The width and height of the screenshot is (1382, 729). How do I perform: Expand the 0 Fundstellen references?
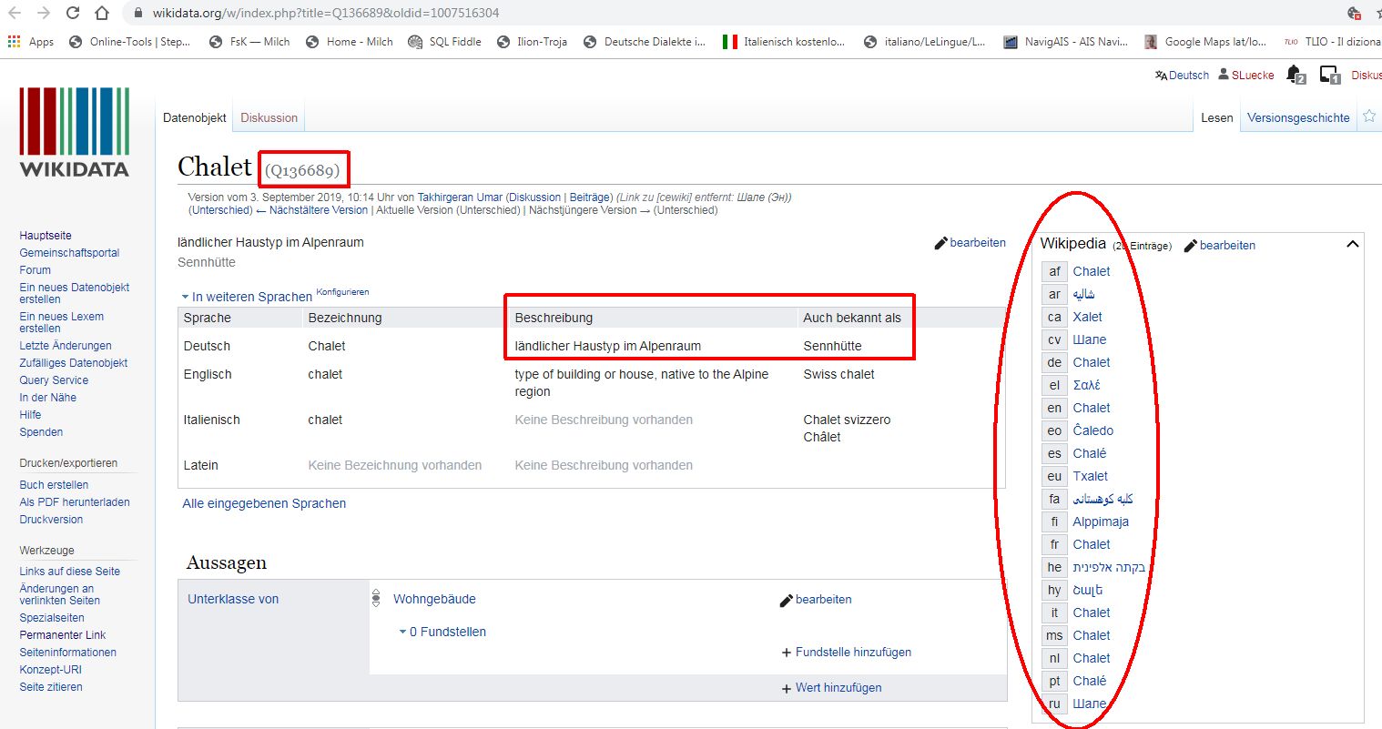pos(442,632)
